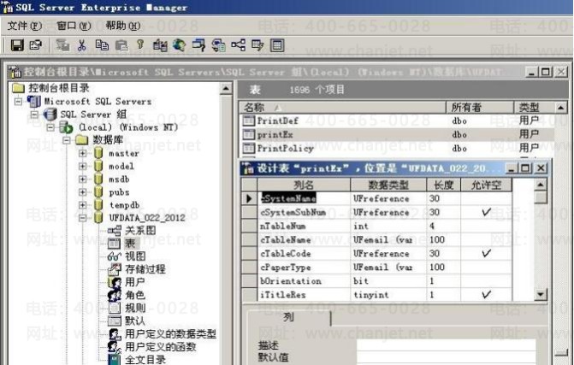Toggle allow-null checkbox for bOrientation
574x365 pixels.
click(486, 281)
